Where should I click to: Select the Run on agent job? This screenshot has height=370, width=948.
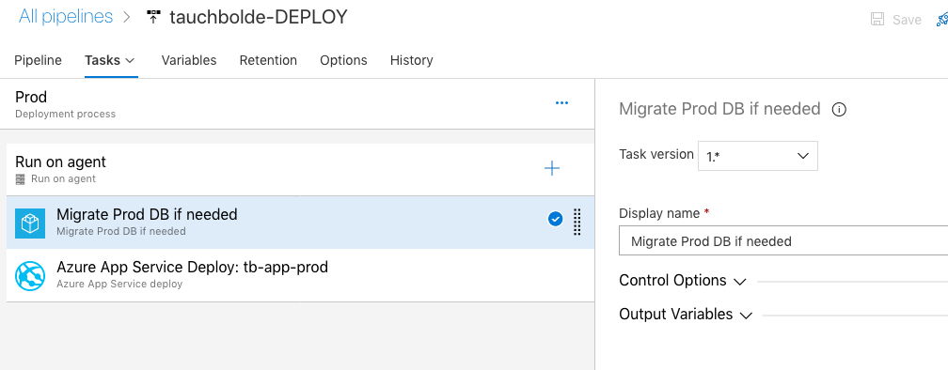pos(301,169)
